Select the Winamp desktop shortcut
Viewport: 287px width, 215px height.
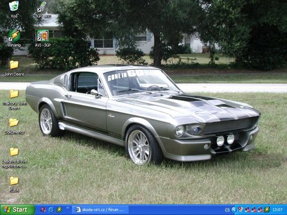(14, 38)
